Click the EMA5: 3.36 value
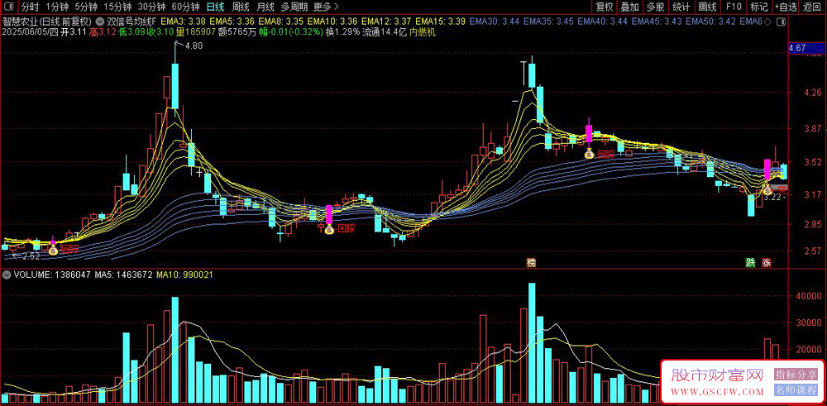The width and height of the screenshot is (827, 406). click(x=232, y=21)
